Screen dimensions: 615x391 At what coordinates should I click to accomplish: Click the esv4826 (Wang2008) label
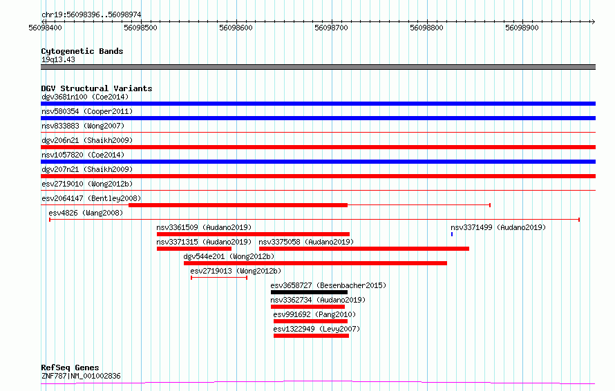[86, 213]
